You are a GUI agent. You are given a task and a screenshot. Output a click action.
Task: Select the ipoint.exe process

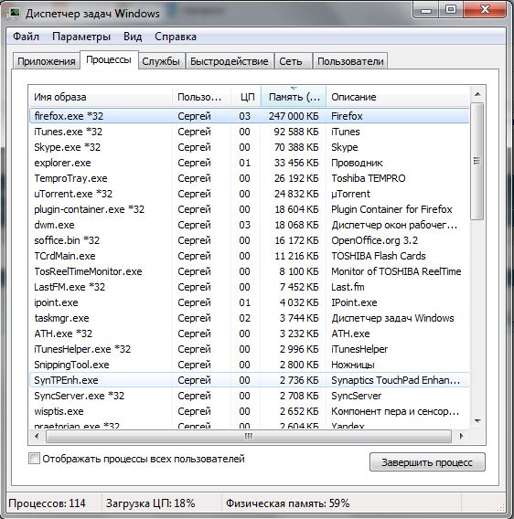249,302
